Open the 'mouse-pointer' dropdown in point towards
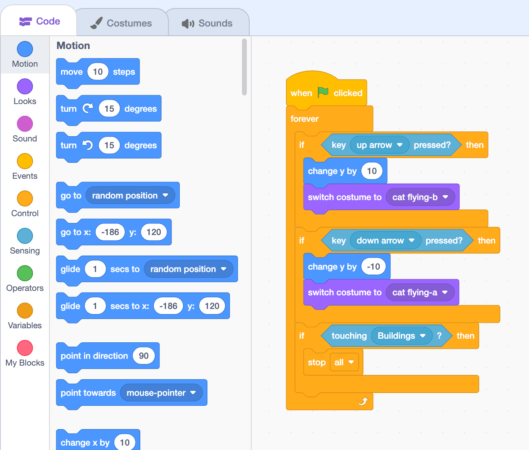 [x=161, y=393]
